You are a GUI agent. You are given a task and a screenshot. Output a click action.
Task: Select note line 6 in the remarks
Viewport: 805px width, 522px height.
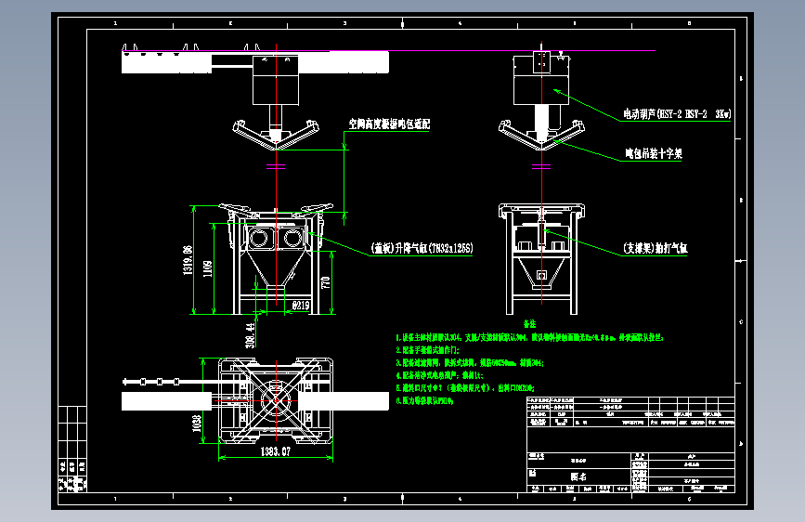[x=424, y=400]
